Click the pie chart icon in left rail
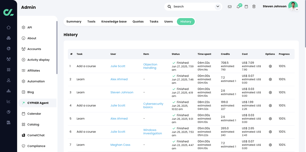 [8, 112]
